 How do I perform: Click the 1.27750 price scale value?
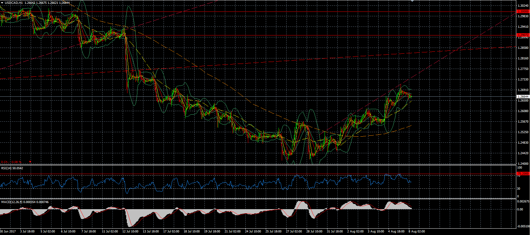(x=523, y=69)
